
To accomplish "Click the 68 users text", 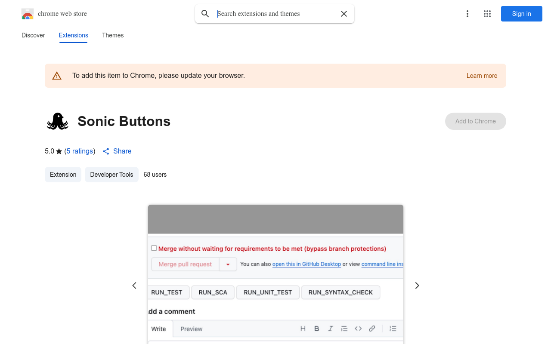I will 155,175.
